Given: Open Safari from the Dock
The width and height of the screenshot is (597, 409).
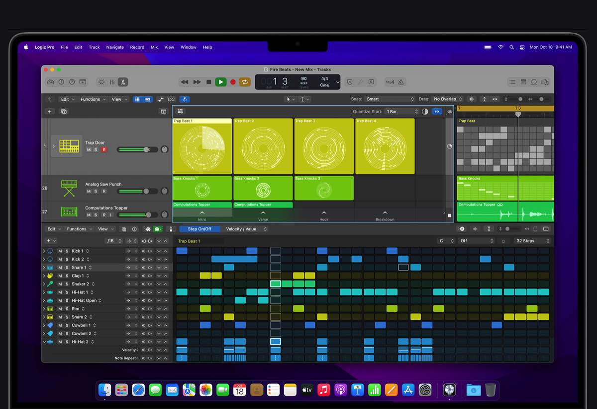Looking at the screenshot, I should [138, 390].
